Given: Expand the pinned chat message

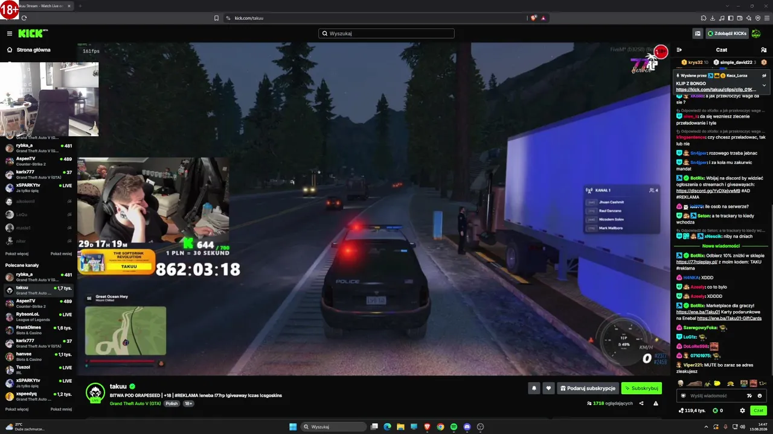Looking at the screenshot, I should [x=764, y=85].
